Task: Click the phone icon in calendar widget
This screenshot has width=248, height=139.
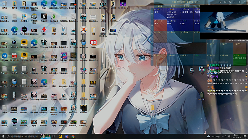Action: click(220, 2)
